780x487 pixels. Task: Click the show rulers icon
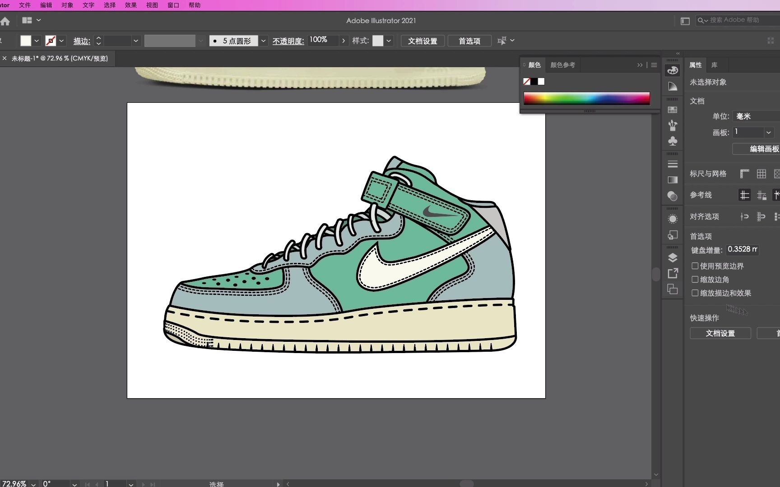tap(744, 174)
